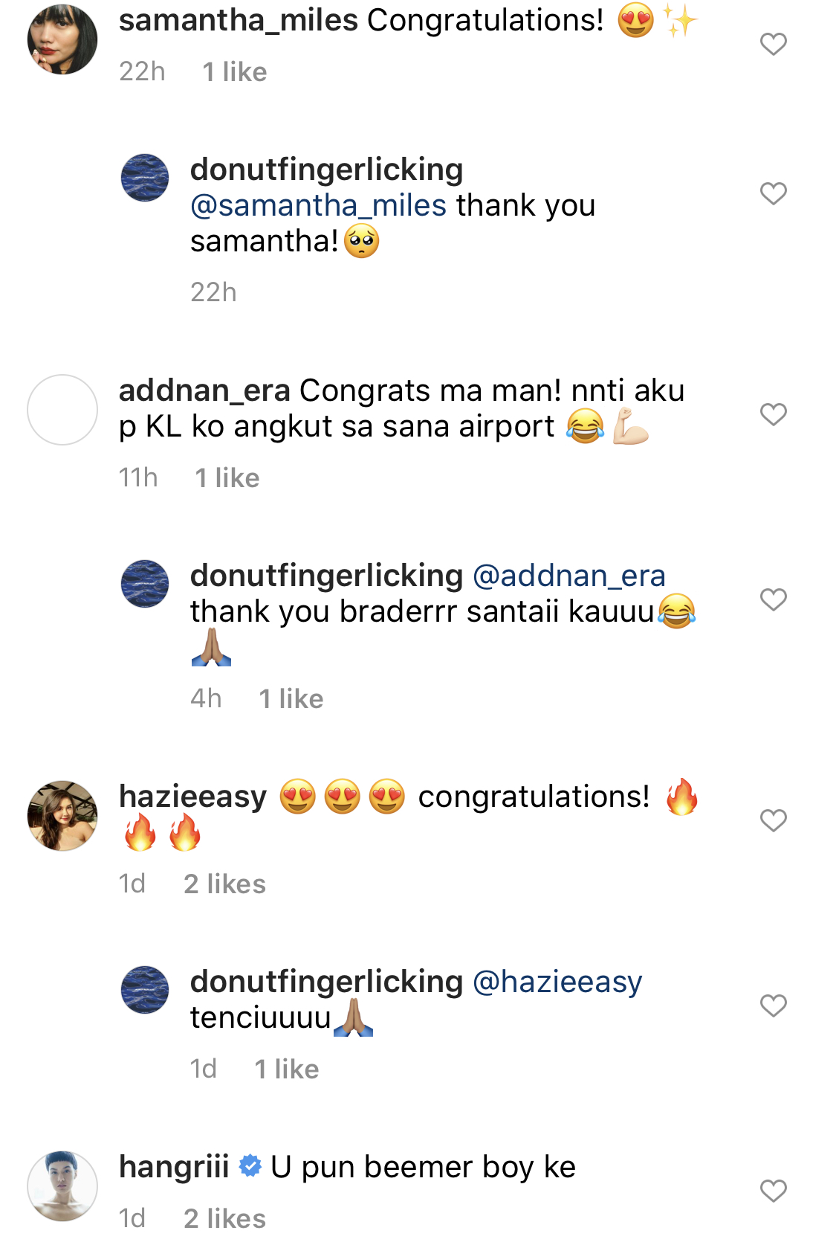
Task: View hangriii's avatar
Action: click(62, 1186)
